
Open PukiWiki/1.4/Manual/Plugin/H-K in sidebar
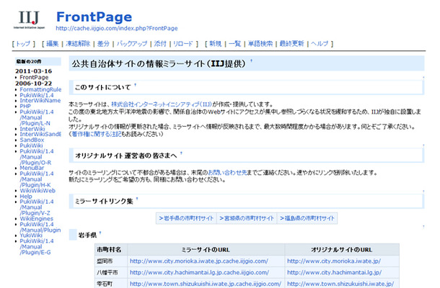[37, 179]
